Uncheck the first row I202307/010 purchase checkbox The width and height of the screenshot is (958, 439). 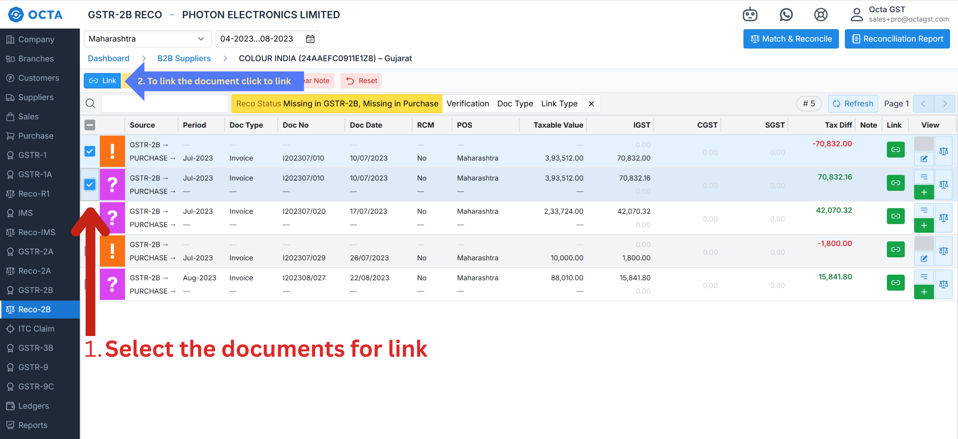pyautogui.click(x=90, y=151)
